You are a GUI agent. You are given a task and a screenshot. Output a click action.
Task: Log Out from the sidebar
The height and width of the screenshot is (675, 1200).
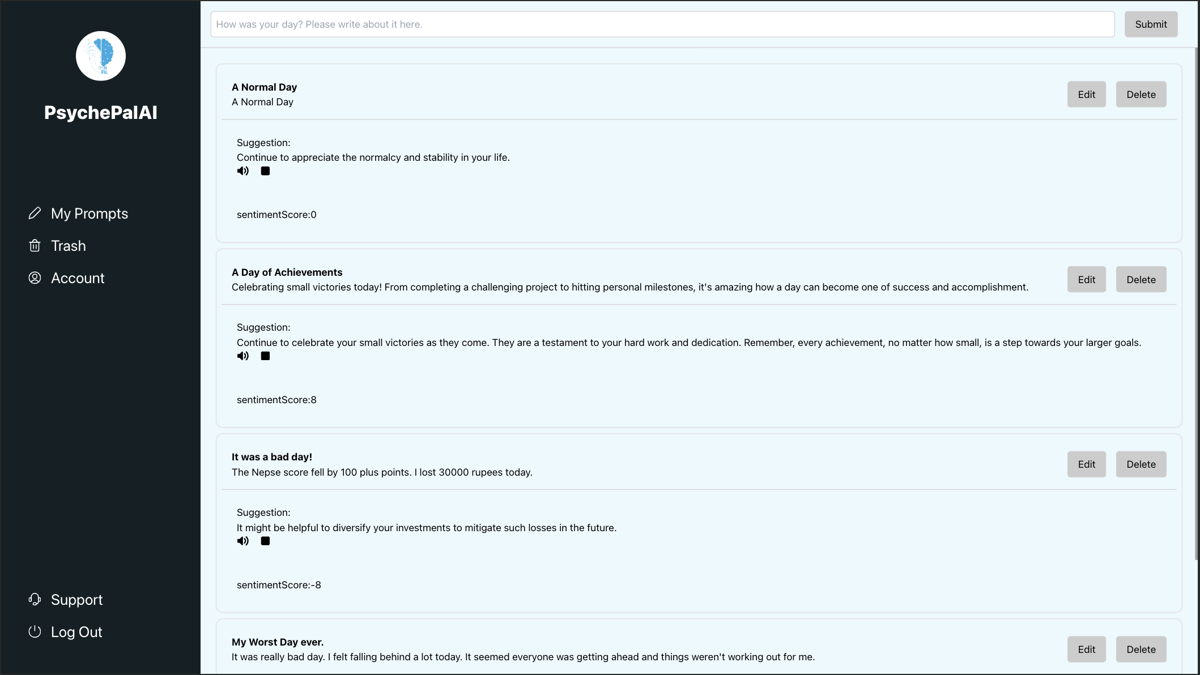pyautogui.click(x=76, y=632)
